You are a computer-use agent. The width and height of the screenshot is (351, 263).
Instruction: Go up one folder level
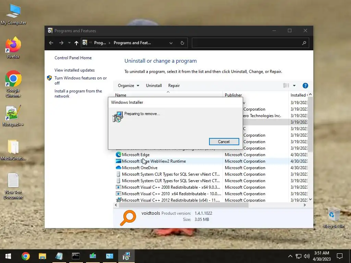(76, 43)
